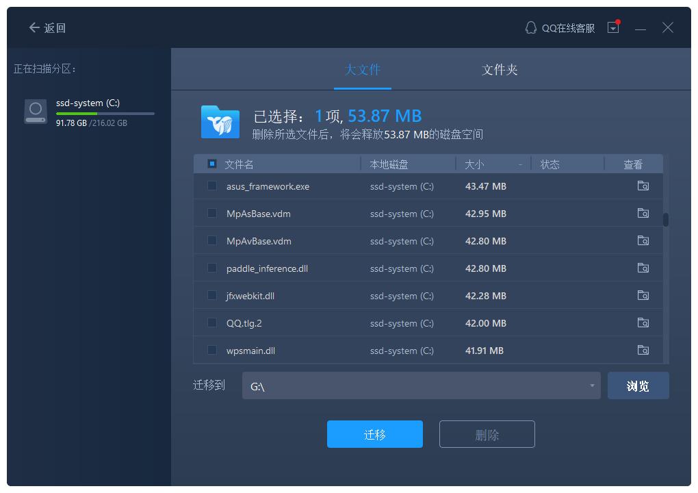The width and height of the screenshot is (698, 493).
Task: Open file location of MpAsBase.vdm
Action: [x=643, y=214]
